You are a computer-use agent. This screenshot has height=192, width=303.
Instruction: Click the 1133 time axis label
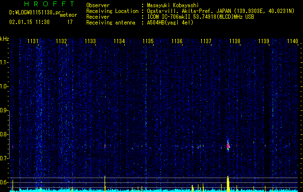(91, 41)
